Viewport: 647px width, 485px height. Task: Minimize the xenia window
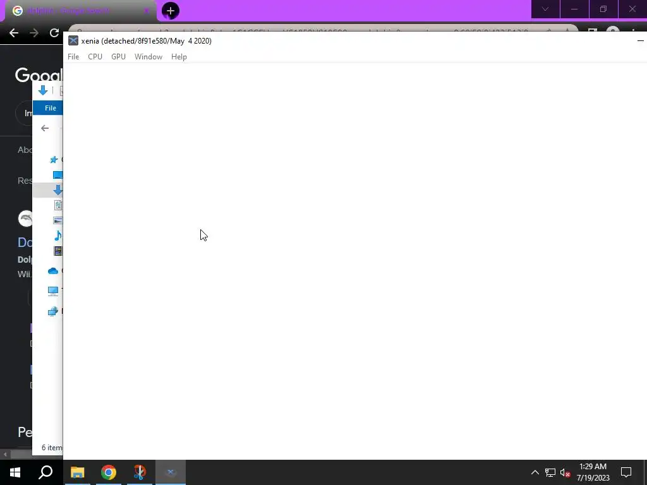pos(641,40)
